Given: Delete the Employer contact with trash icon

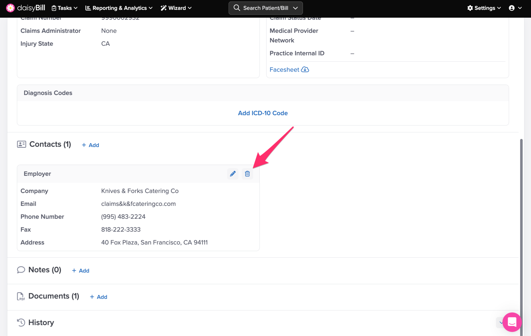Looking at the screenshot, I should 247,174.
